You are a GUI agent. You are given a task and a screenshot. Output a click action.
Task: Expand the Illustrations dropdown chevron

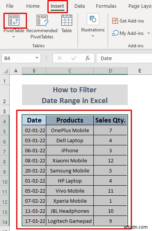(93, 36)
